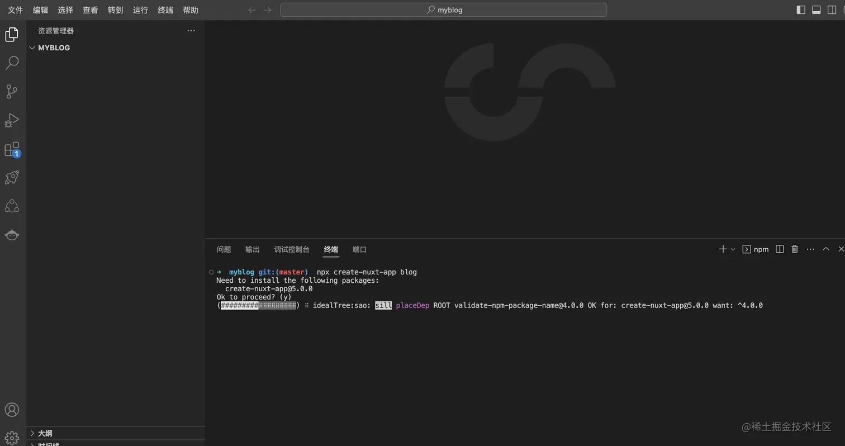Toggle the bottom panel layout icon
This screenshot has width=845, height=446.
coord(816,10)
